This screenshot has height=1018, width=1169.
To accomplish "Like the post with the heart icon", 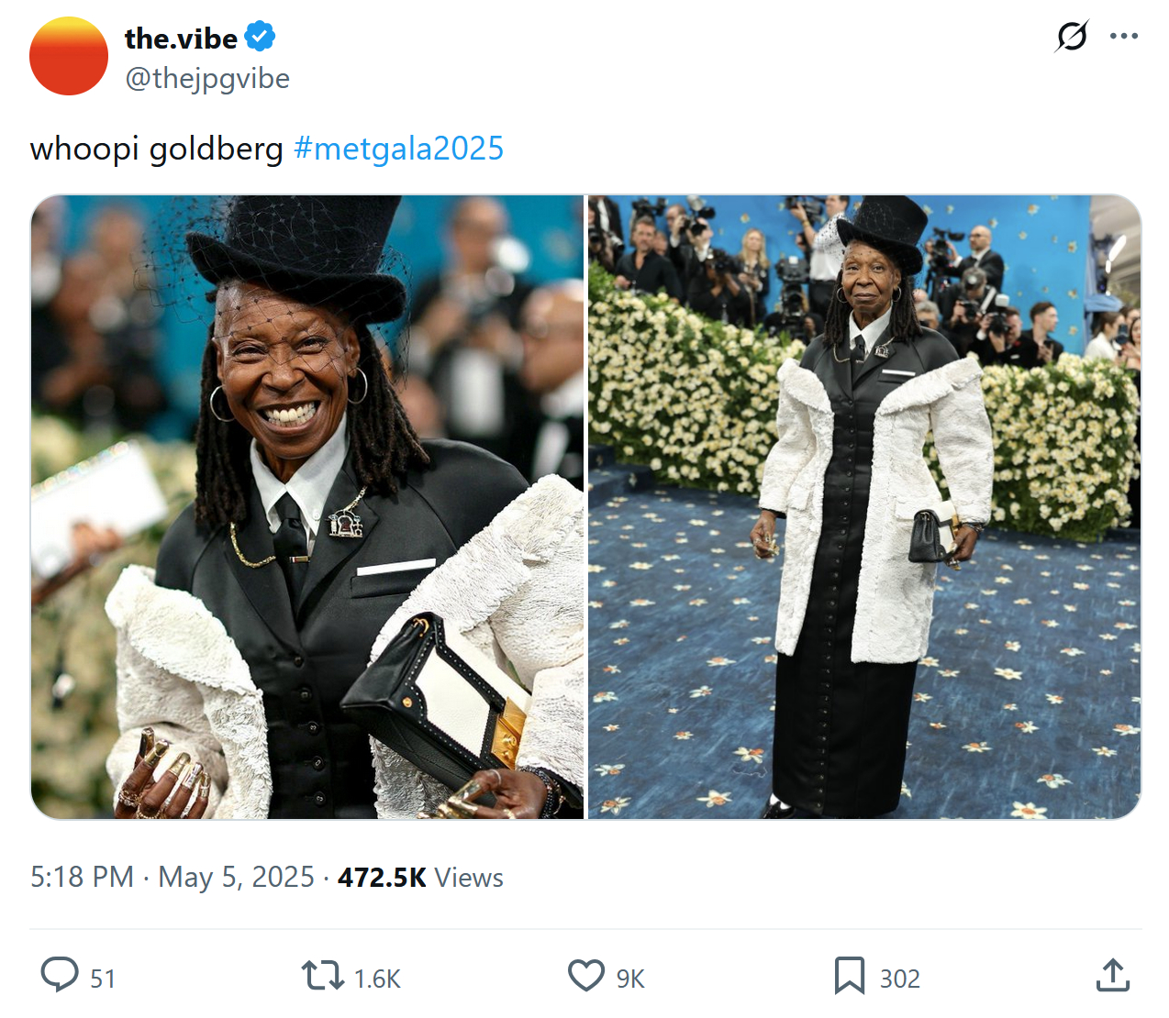I will tap(586, 976).
